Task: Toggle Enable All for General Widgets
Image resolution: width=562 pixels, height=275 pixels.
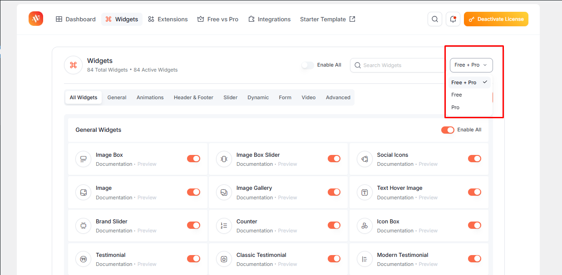Action: pyautogui.click(x=448, y=130)
